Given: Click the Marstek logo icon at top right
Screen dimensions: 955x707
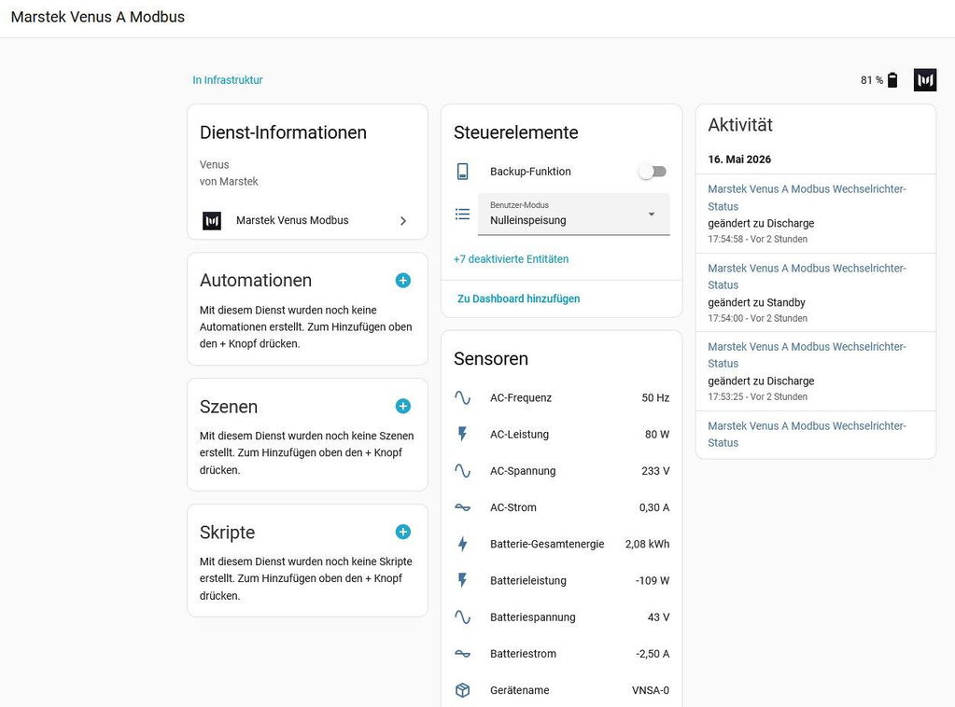Looking at the screenshot, I should point(924,80).
